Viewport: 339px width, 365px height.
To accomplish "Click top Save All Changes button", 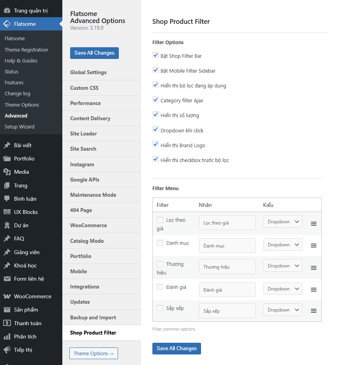I will pyautogui.click(x=94, y=53).
